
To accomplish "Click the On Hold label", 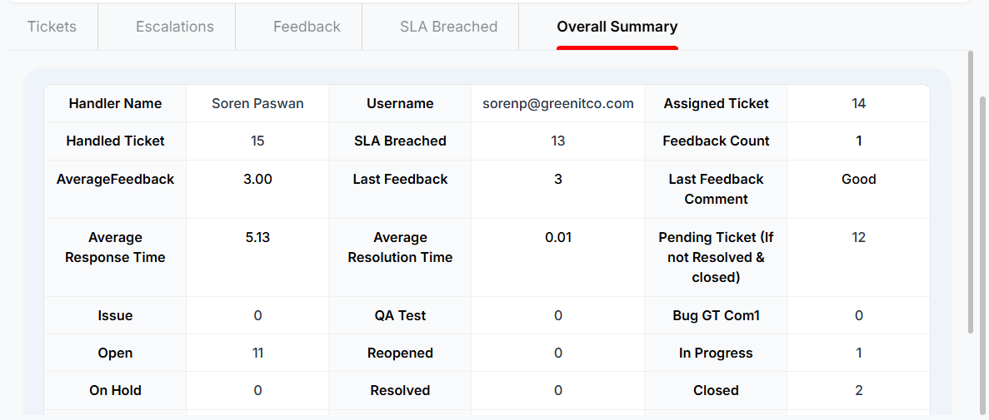I will click(116, 390).
